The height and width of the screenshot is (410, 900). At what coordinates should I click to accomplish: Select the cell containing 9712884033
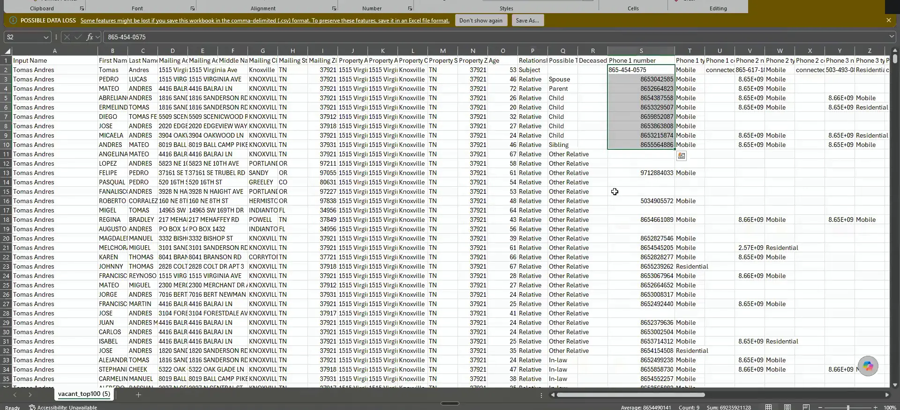pos(641,173)
